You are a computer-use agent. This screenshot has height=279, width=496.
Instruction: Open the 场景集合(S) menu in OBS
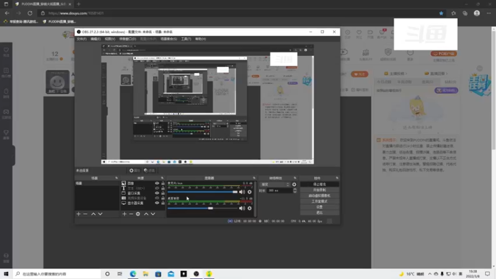(169, 39)
